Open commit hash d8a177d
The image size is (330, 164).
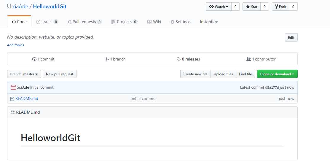pos(272,87)
